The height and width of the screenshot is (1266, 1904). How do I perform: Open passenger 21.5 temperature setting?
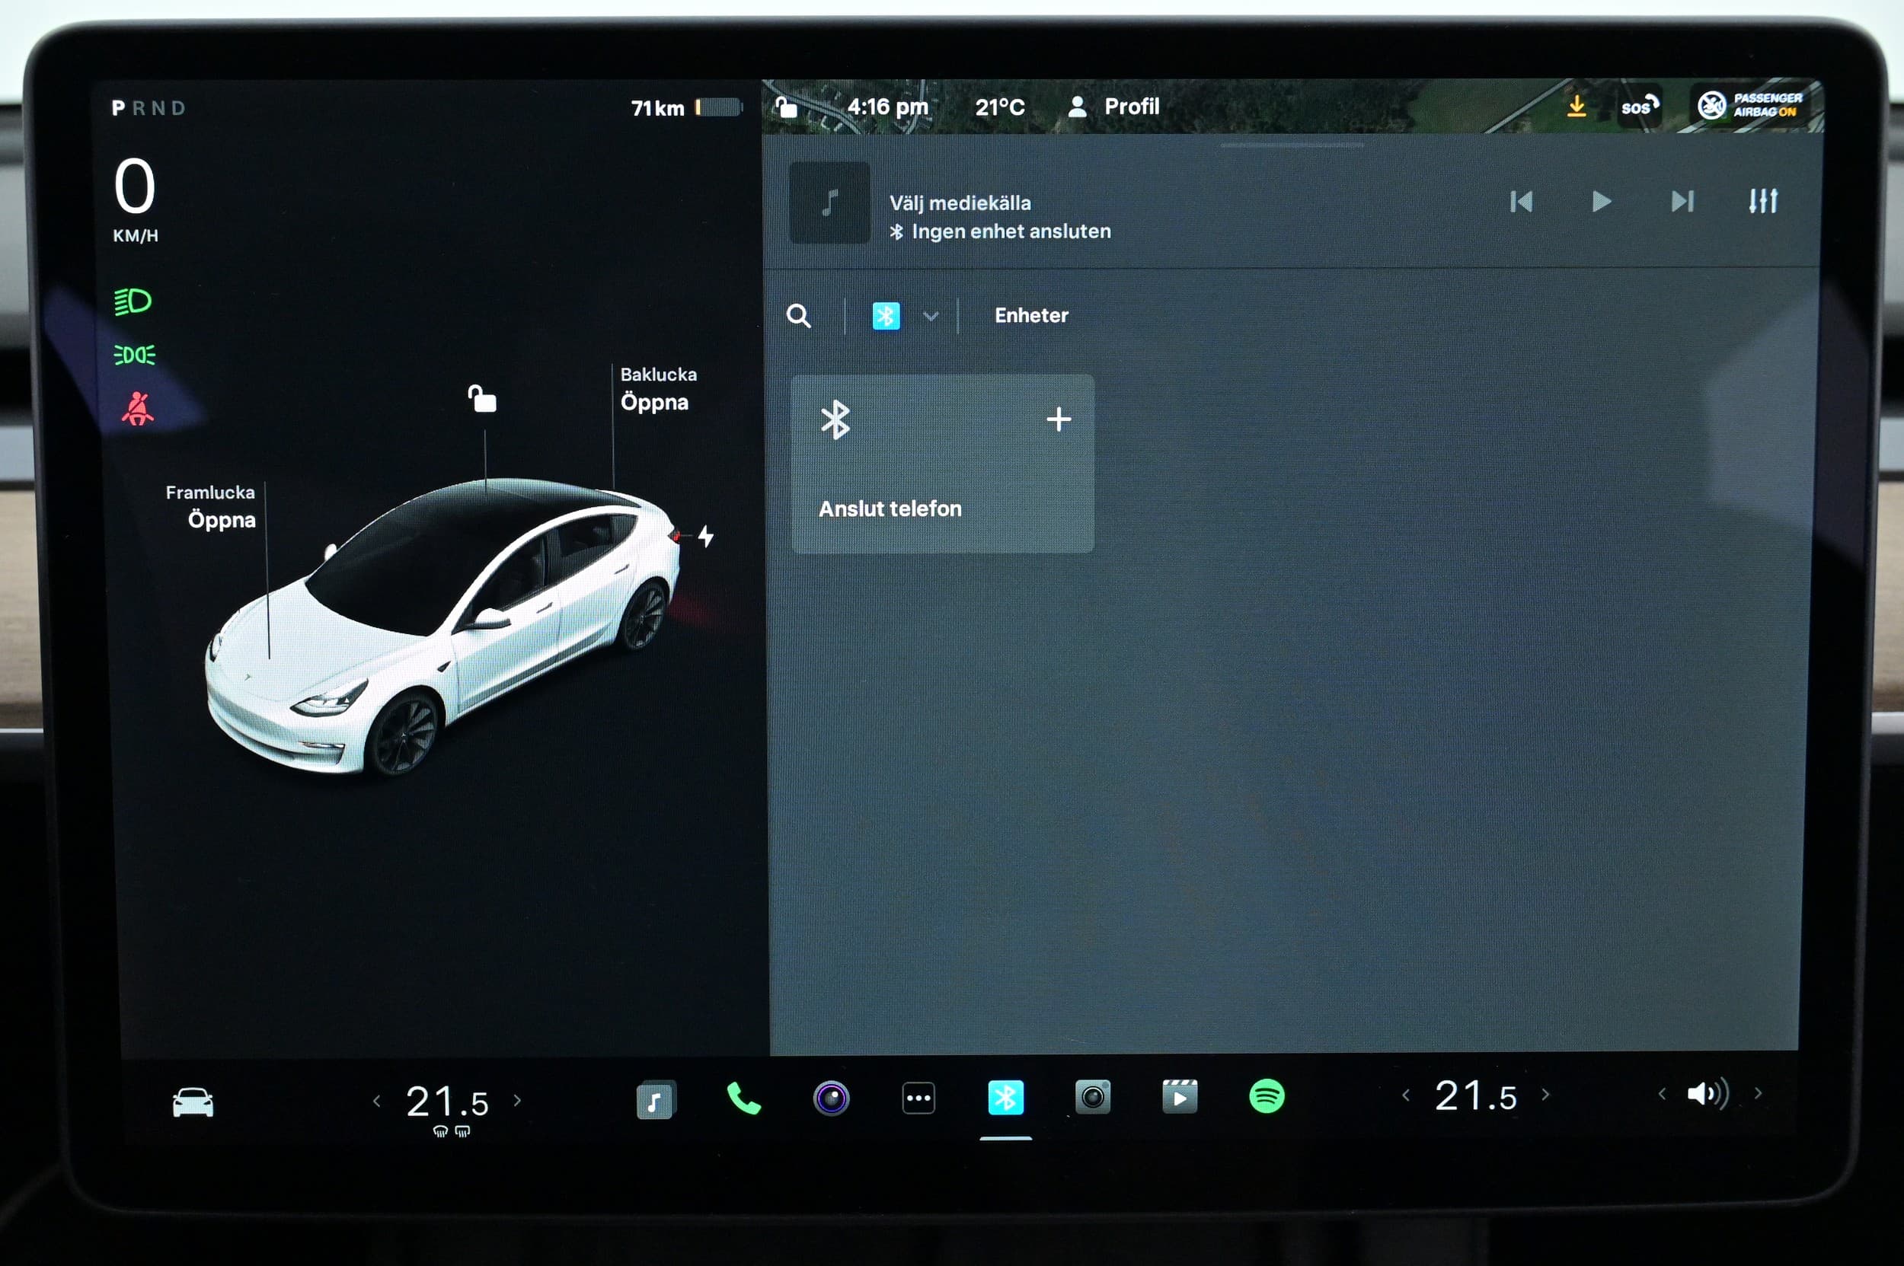[1476, 1096]
